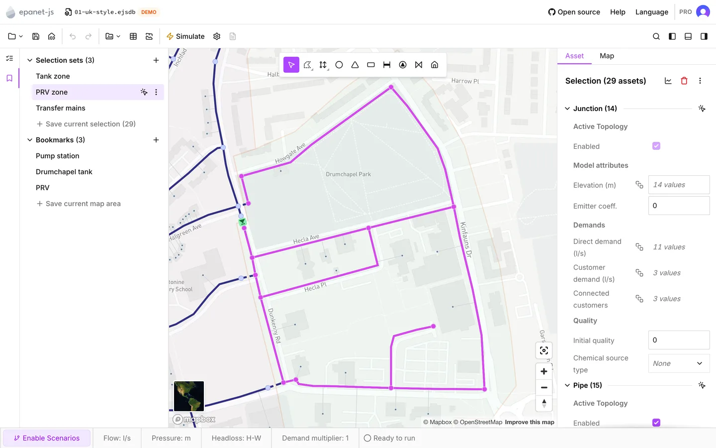This screenshot has width=716, height=448.
Task: Open the Chemical source type dropdown
Action: point(679,363)
